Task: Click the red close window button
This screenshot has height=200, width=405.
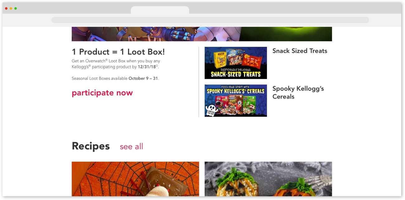Action: 6,8
